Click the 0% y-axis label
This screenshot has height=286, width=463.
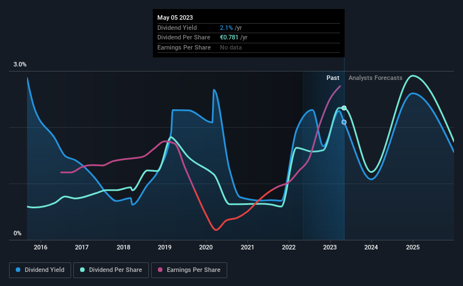(x=17, y=233)
